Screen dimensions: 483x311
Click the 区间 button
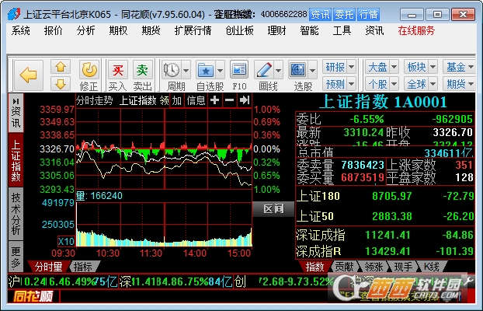pyautogui.click(x=273, y=209)
